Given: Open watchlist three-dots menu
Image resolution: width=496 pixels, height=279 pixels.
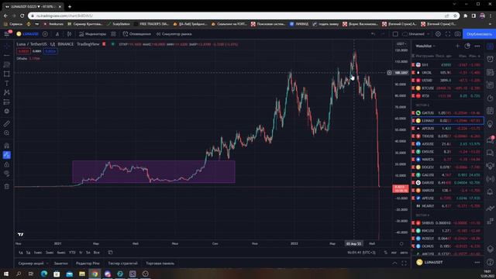Looking at the screenshot, I should coord(477,46).
